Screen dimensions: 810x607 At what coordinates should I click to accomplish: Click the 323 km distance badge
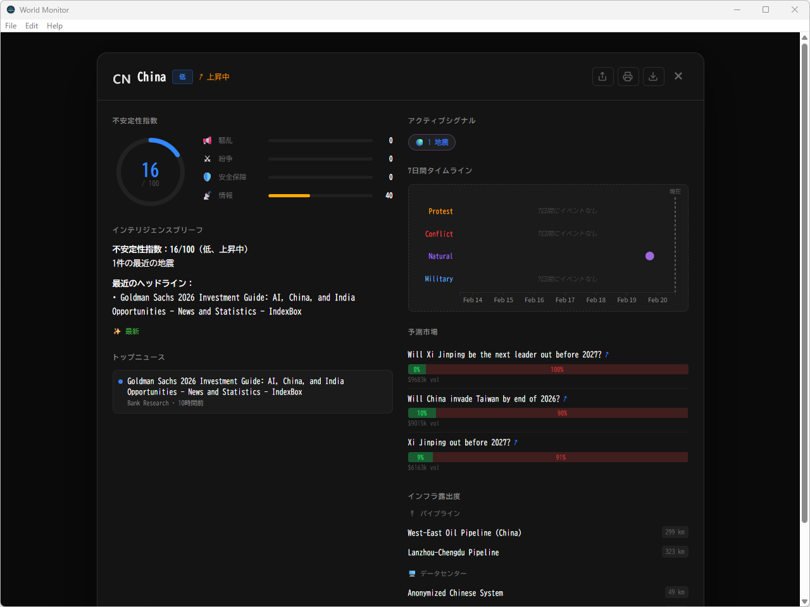click(x=675, y=552)
